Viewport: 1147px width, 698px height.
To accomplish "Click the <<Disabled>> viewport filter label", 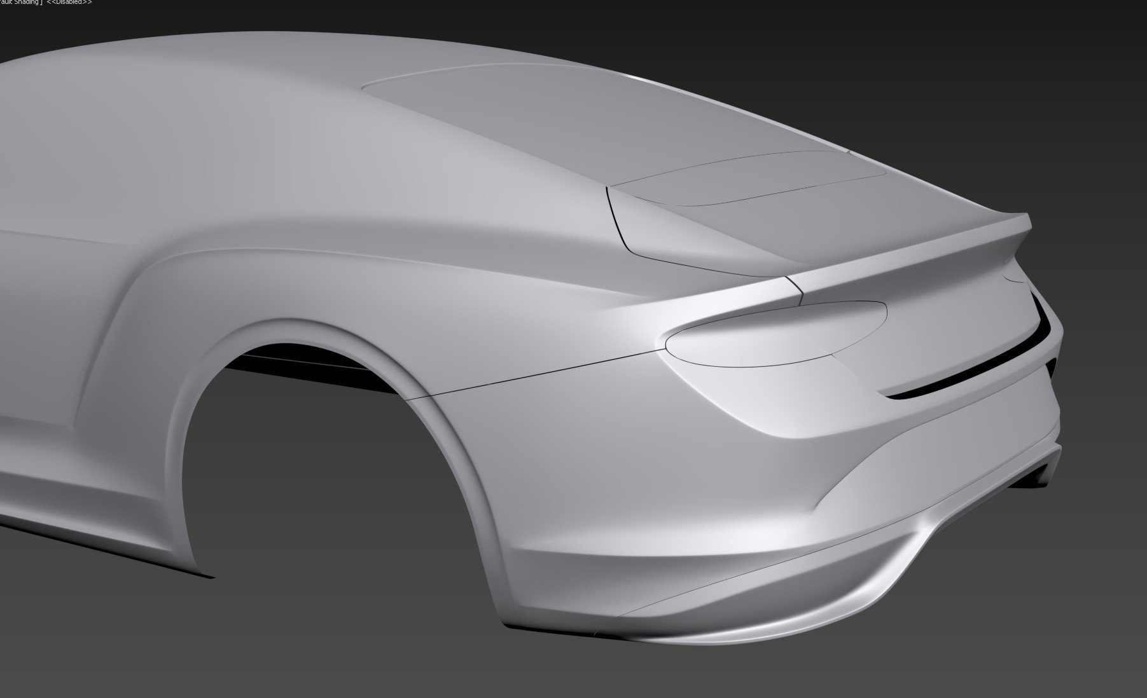I will [x=69, y=3].
